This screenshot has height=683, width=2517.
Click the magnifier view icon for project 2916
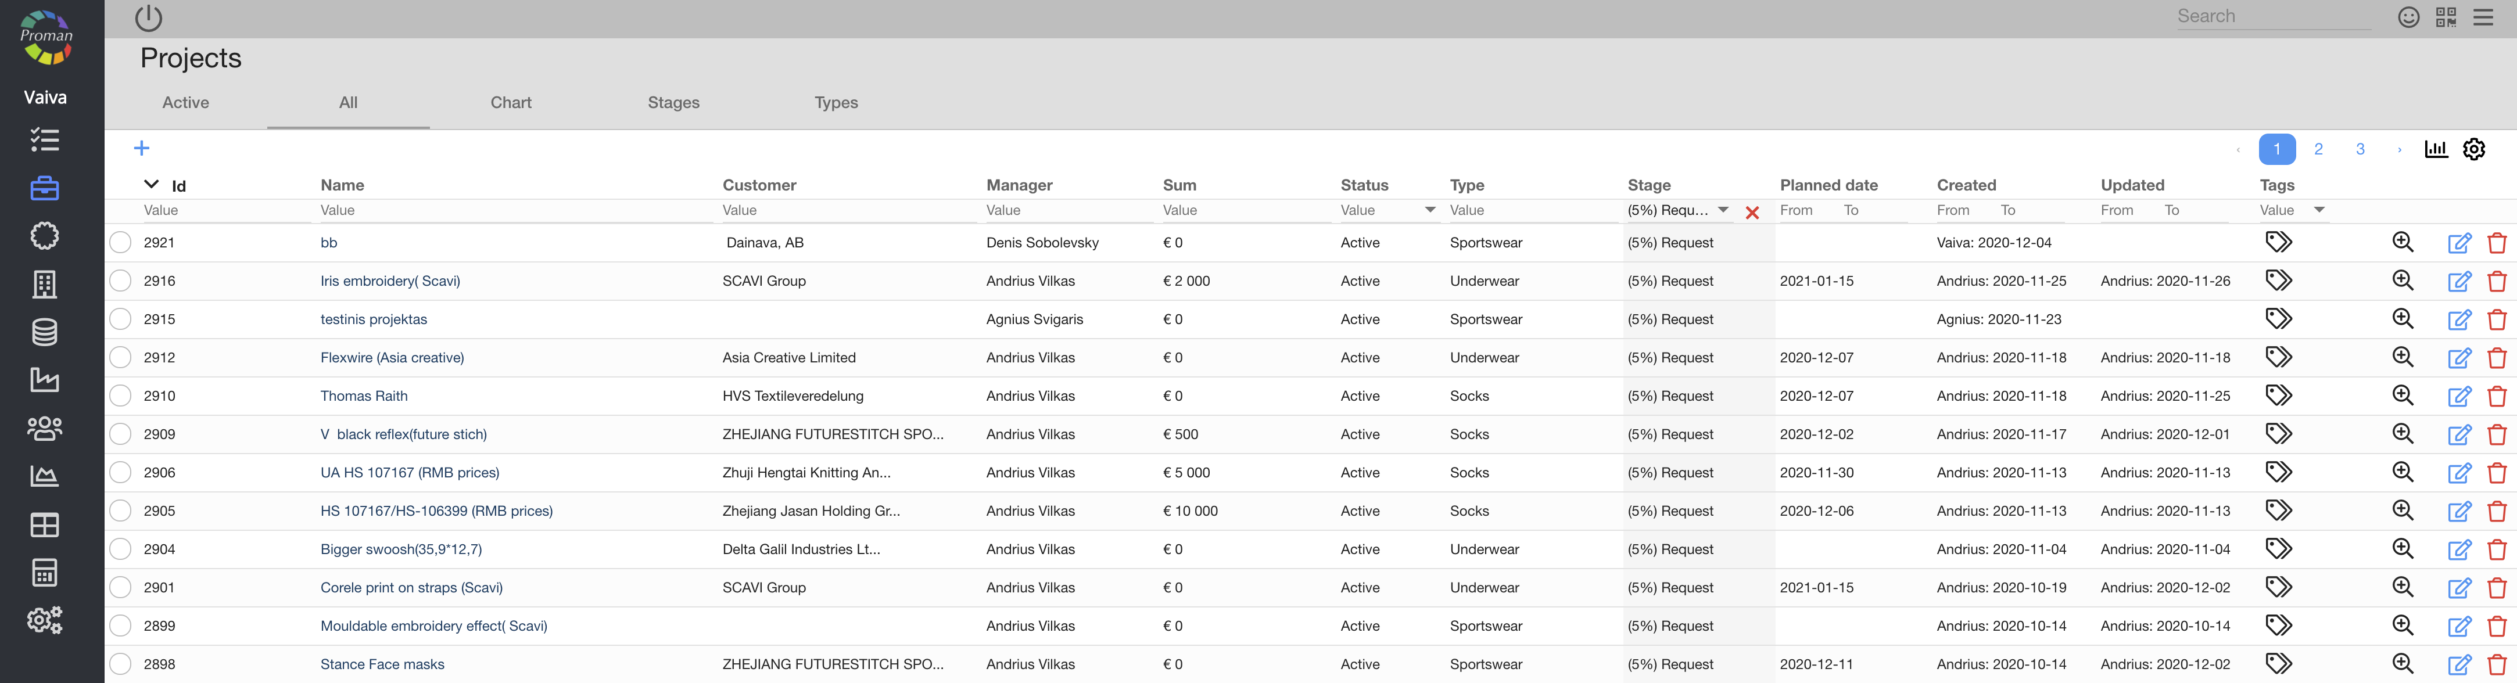pyautogui.click(x=2403, y=281)
